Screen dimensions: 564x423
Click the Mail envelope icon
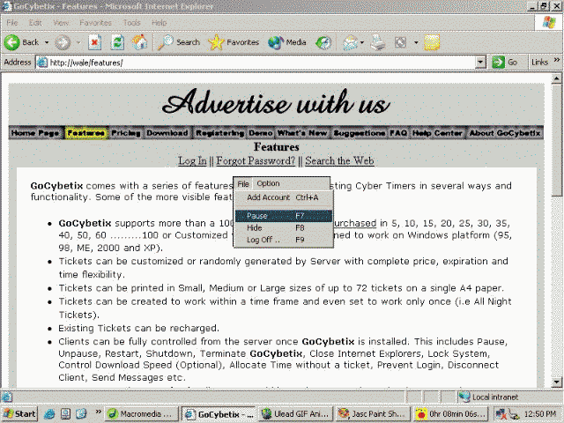click(350, 43)
